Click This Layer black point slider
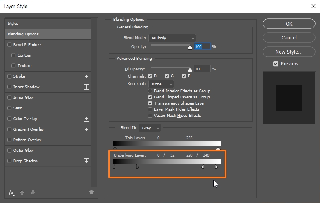This screenshot has width=320, height=203. click(x=115, y=148)
